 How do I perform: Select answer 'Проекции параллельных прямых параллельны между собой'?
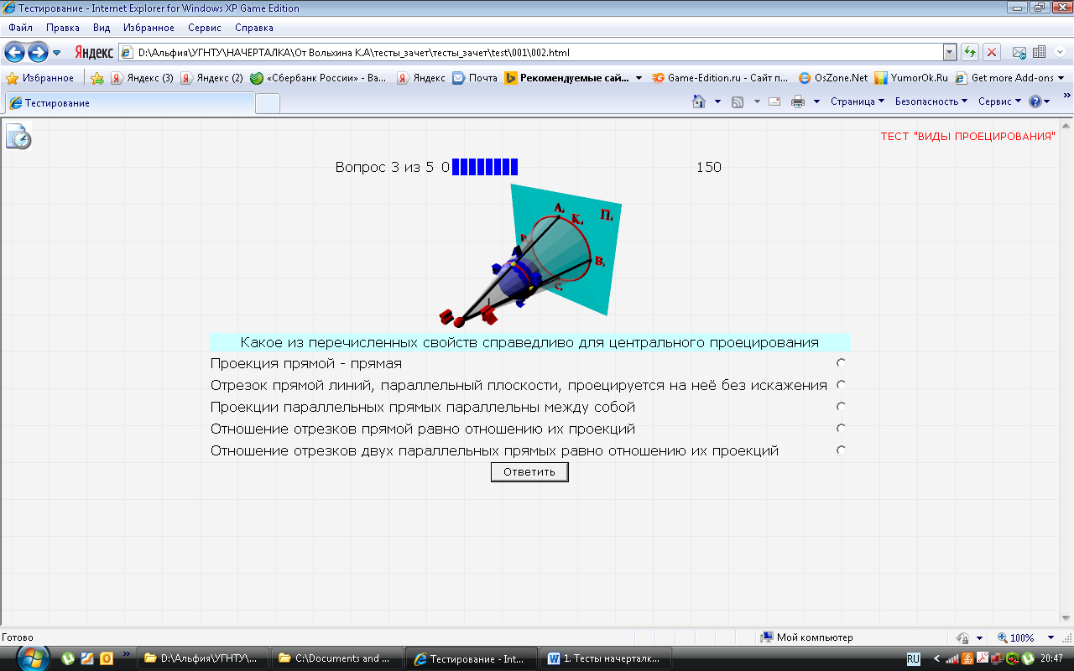click(841, 407)
